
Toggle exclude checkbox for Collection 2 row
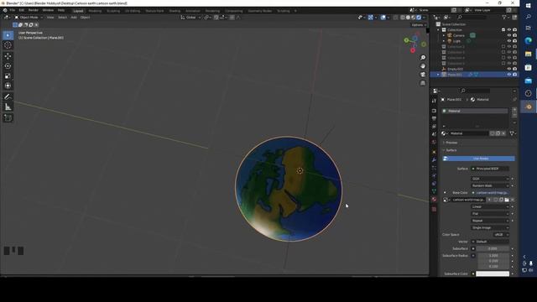[x=503, y=47]
